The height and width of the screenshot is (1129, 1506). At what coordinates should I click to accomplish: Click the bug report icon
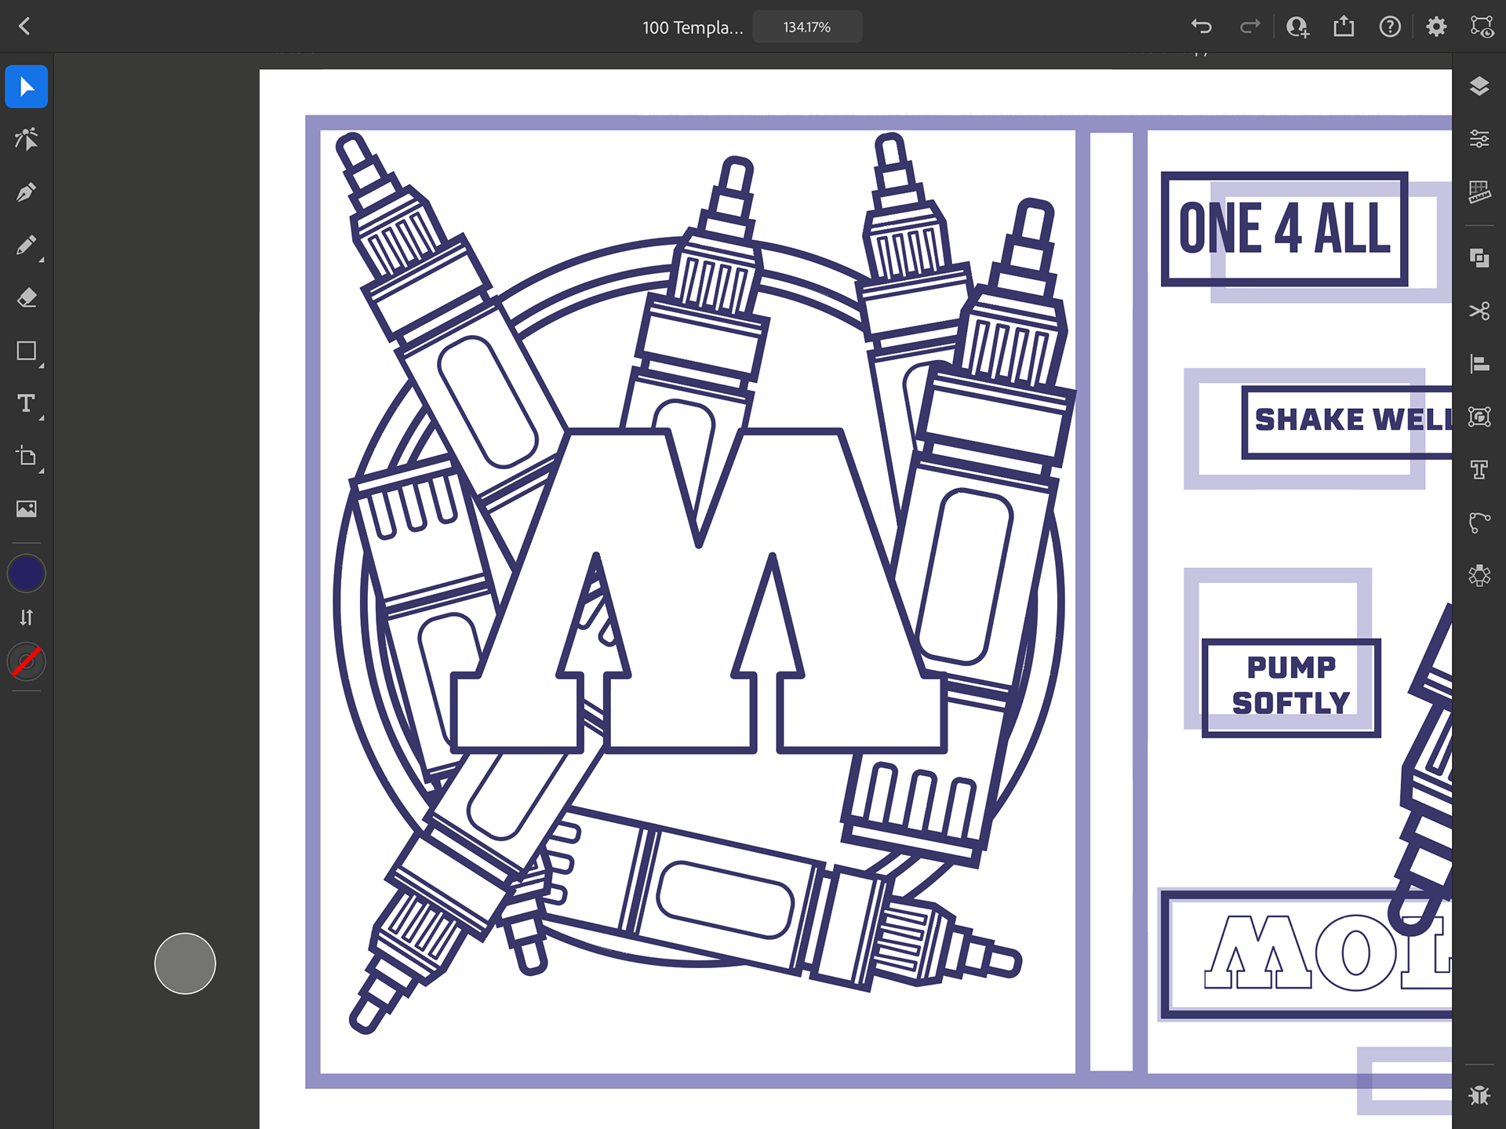[1479, 1094]
